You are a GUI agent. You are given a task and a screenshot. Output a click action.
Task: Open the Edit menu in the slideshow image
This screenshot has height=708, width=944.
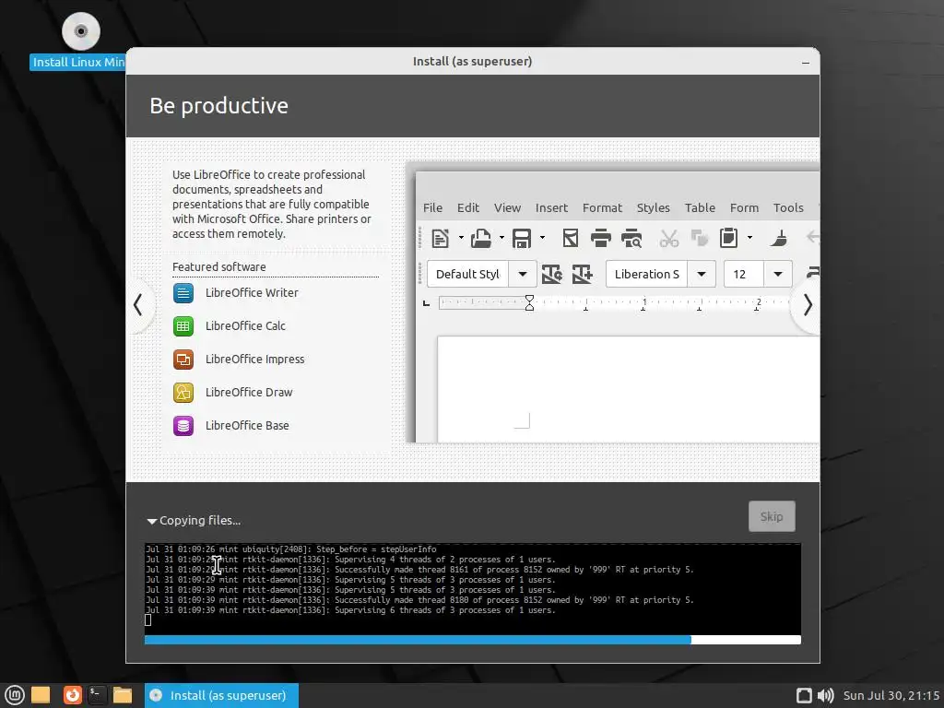(467, 207)
